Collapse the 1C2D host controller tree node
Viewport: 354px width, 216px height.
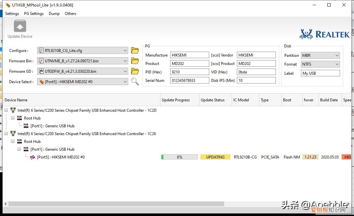point(6,110)
